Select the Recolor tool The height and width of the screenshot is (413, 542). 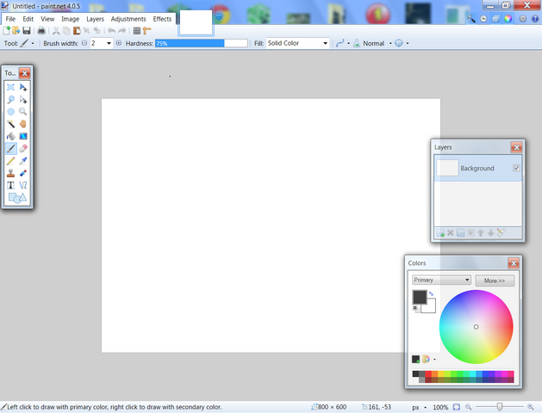coord(23,173)
